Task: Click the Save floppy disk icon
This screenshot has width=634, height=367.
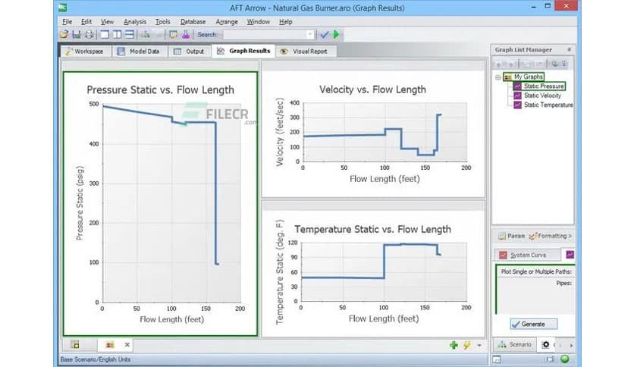Action: (76, 35)
